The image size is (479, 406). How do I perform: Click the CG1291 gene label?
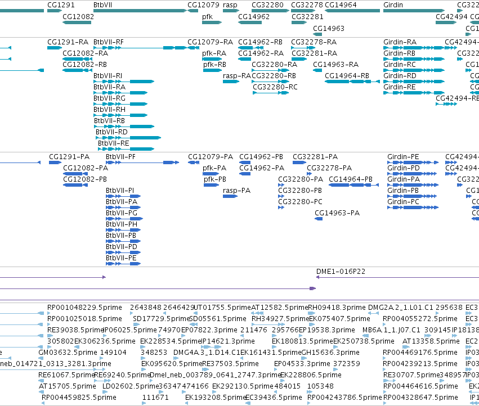[x=61, y=5]
